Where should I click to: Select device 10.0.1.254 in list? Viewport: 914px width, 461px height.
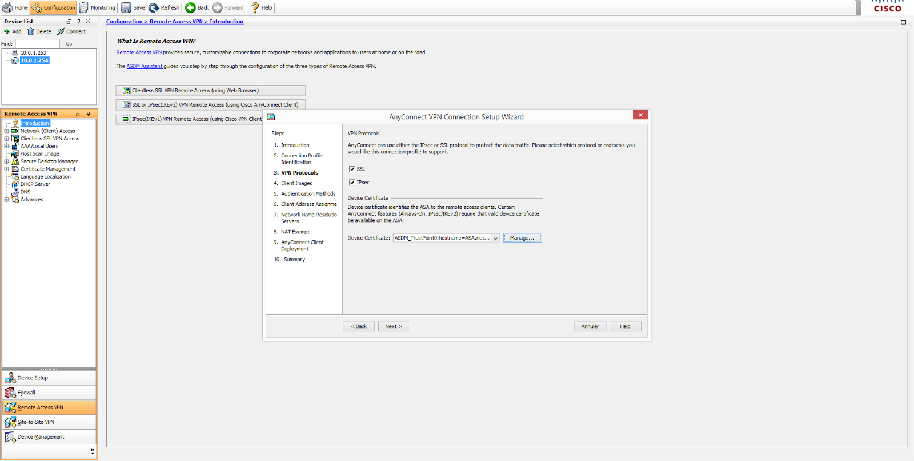pyautogui.click(x=34, y=60)
